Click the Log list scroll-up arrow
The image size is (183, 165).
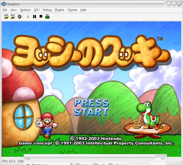[72, 164]
